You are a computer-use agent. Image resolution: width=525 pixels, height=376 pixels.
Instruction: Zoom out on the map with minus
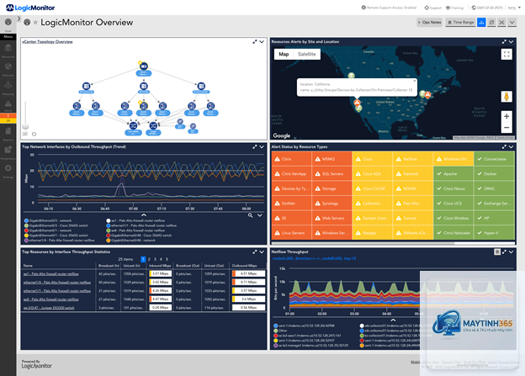(506, 128)
